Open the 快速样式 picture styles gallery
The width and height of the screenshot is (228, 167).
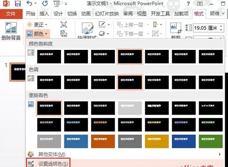(87, 30)
